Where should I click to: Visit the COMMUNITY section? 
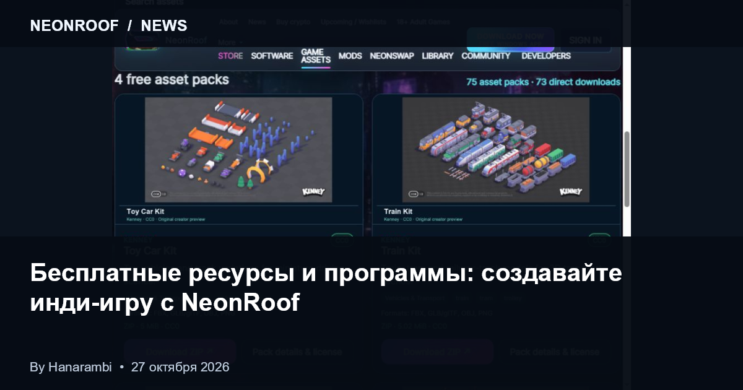pyautogui.click(x=486, y=56)
